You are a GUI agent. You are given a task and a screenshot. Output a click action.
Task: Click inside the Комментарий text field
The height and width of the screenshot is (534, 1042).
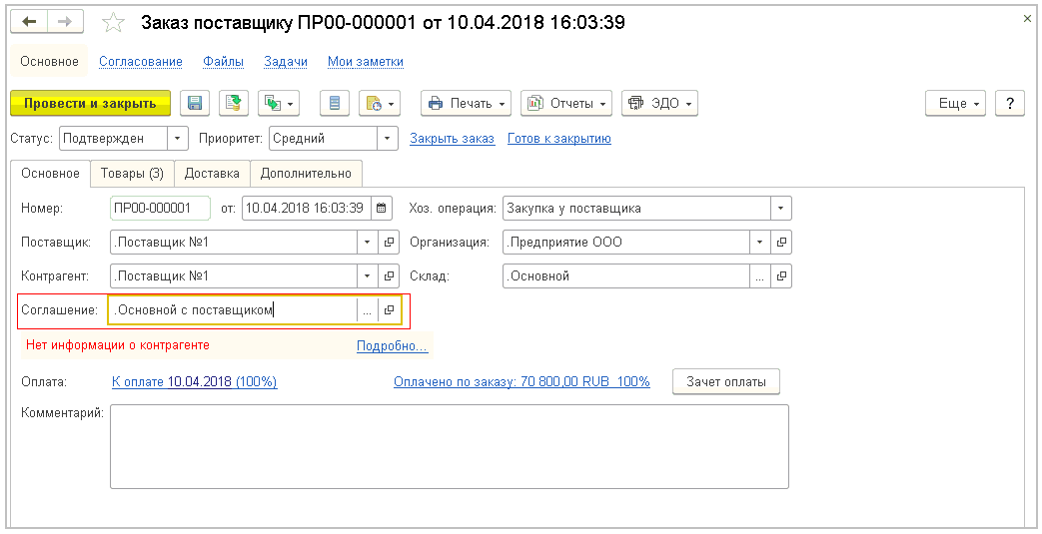point(449,445)
